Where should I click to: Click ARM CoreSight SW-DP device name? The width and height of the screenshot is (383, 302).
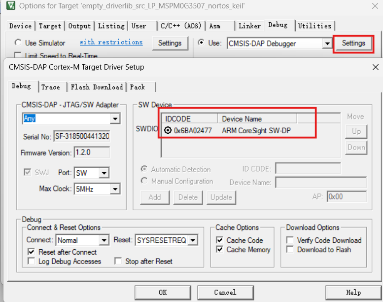(256, 130)
